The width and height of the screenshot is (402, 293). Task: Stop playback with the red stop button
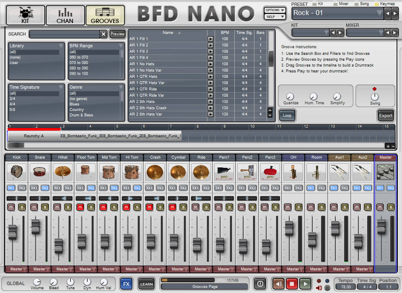point(292,283)
